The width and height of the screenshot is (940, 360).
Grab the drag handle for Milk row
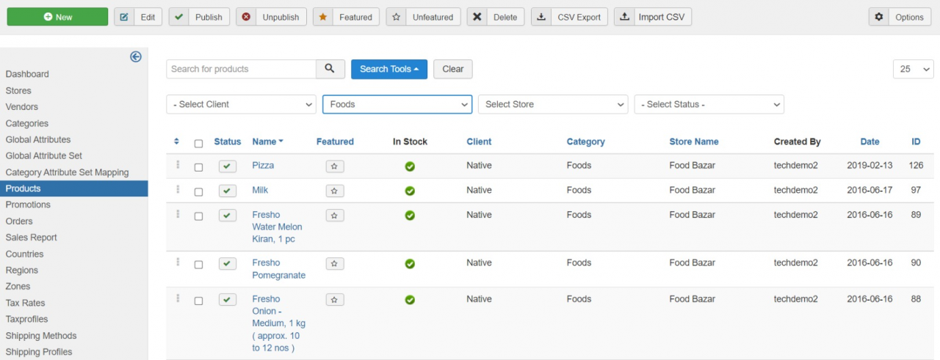tap(178, 190)
